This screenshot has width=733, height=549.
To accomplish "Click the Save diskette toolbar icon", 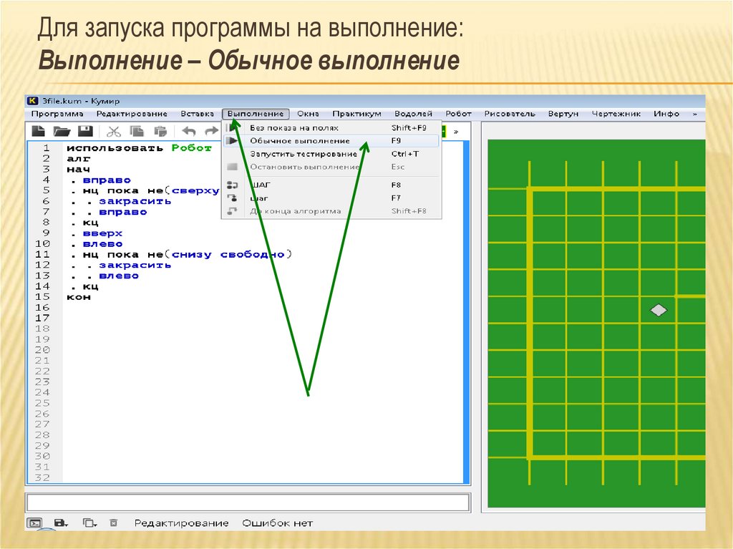I will tap(85, 131).
